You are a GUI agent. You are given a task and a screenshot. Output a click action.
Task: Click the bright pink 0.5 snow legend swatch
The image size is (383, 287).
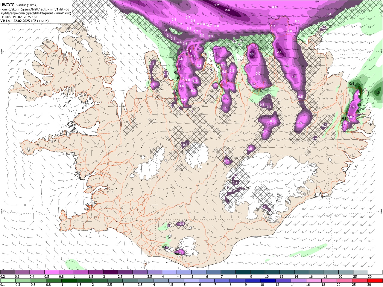click(51, 272)
